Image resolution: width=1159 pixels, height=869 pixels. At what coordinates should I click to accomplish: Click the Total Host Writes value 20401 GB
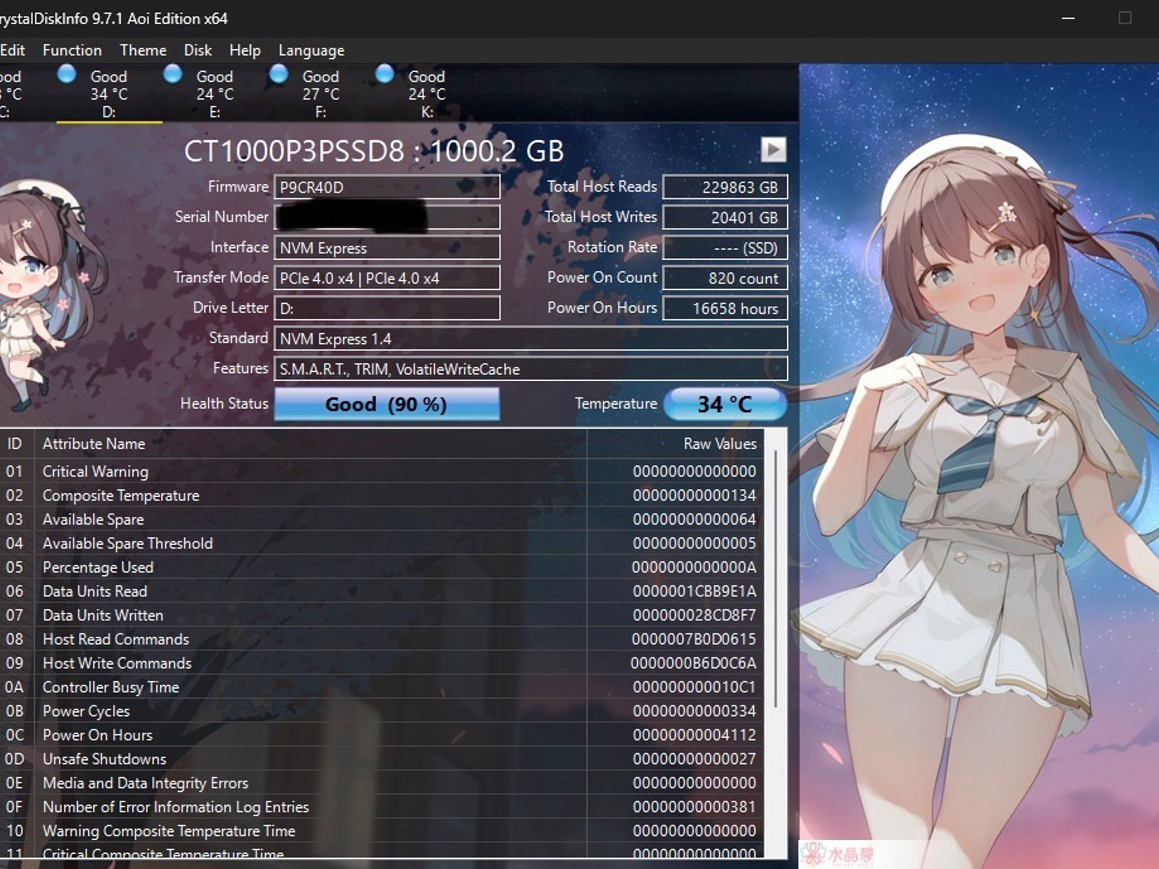pyautogui.click(x=725, y=217)
